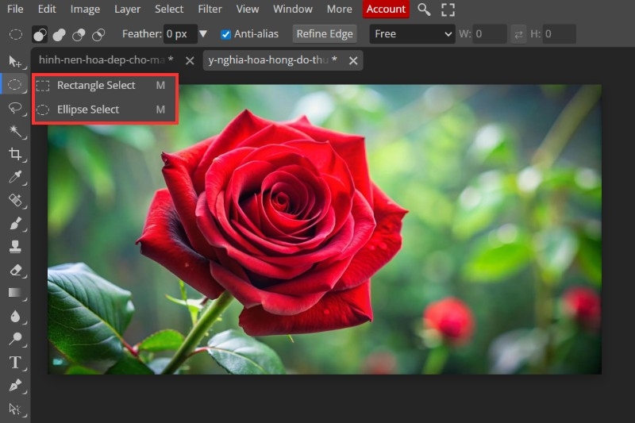Open the Image menu

85,9
